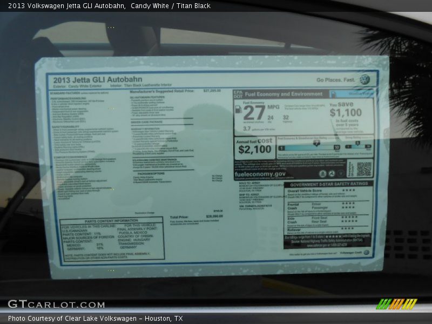Click the QR code on the fuel economy label

point(364,169)
